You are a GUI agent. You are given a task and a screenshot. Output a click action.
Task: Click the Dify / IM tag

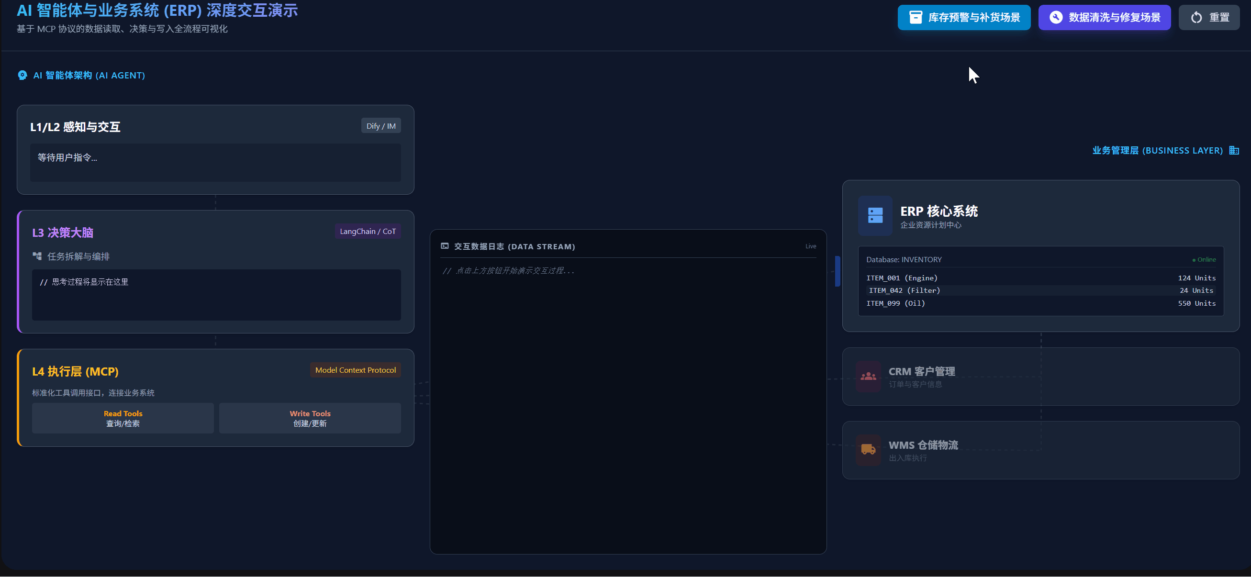(x=381, y=126)
